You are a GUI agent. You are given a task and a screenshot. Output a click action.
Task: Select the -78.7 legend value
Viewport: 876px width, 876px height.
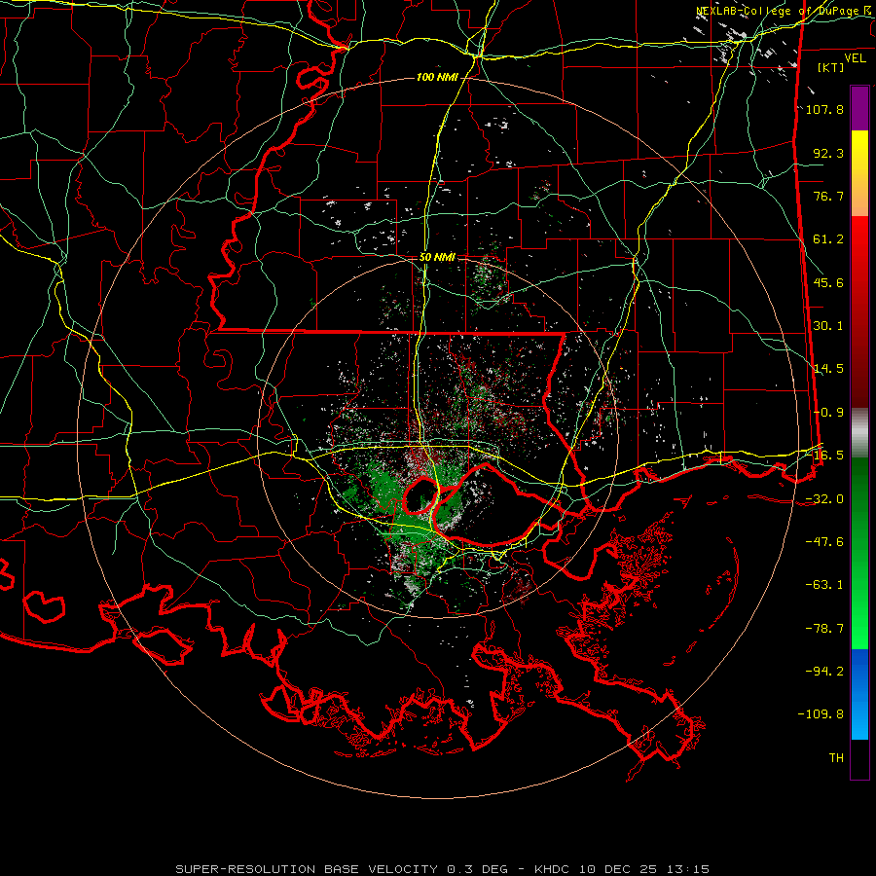(824, 629)
